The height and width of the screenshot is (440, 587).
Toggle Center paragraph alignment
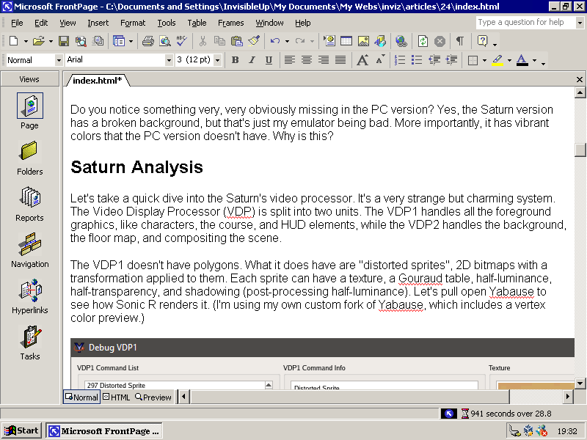pos(307,60)
